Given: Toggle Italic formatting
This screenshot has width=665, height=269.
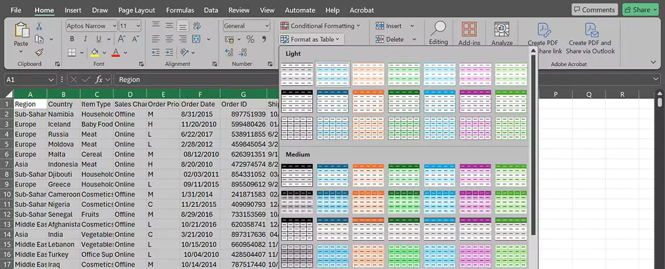Looking at the screenshot, I should click(85, 39).
